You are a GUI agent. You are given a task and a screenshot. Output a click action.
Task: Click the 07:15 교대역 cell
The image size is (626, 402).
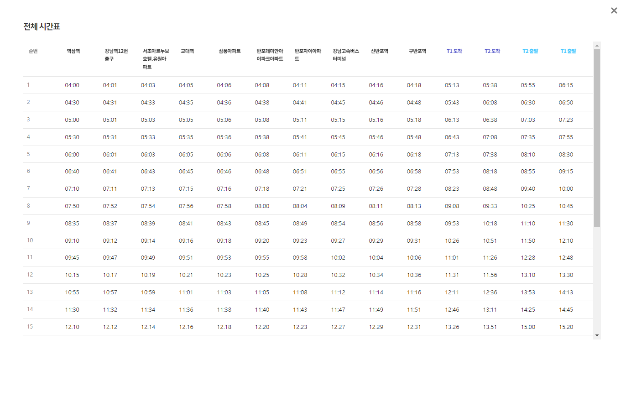click(186, 189)
